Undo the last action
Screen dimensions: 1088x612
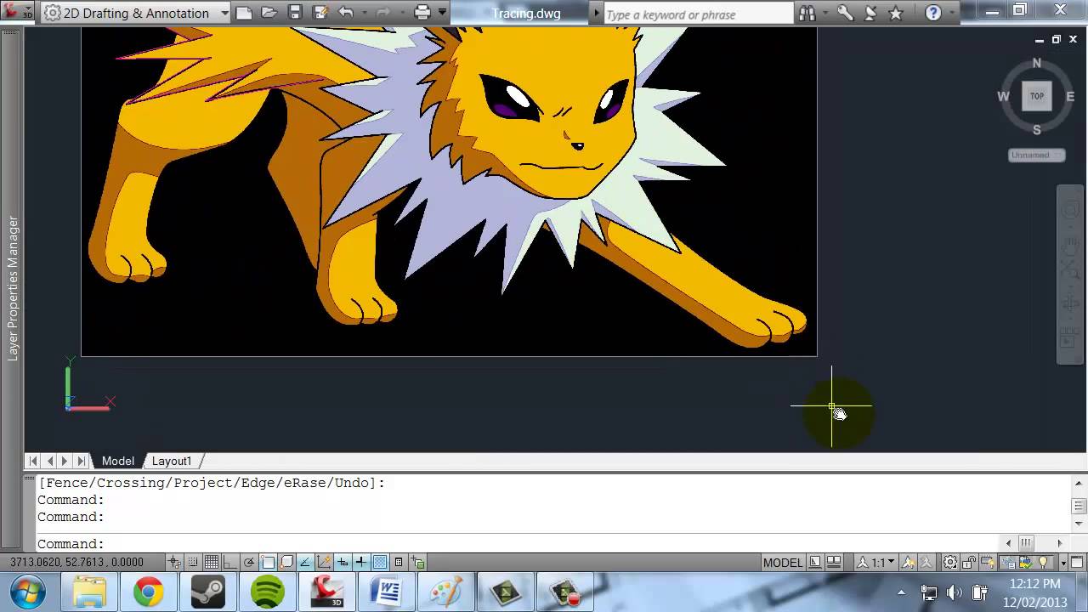click(346, 13)
